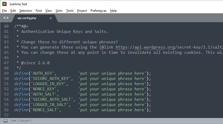
Task: Close the wp-config.php tab
Action: [51, 18]
